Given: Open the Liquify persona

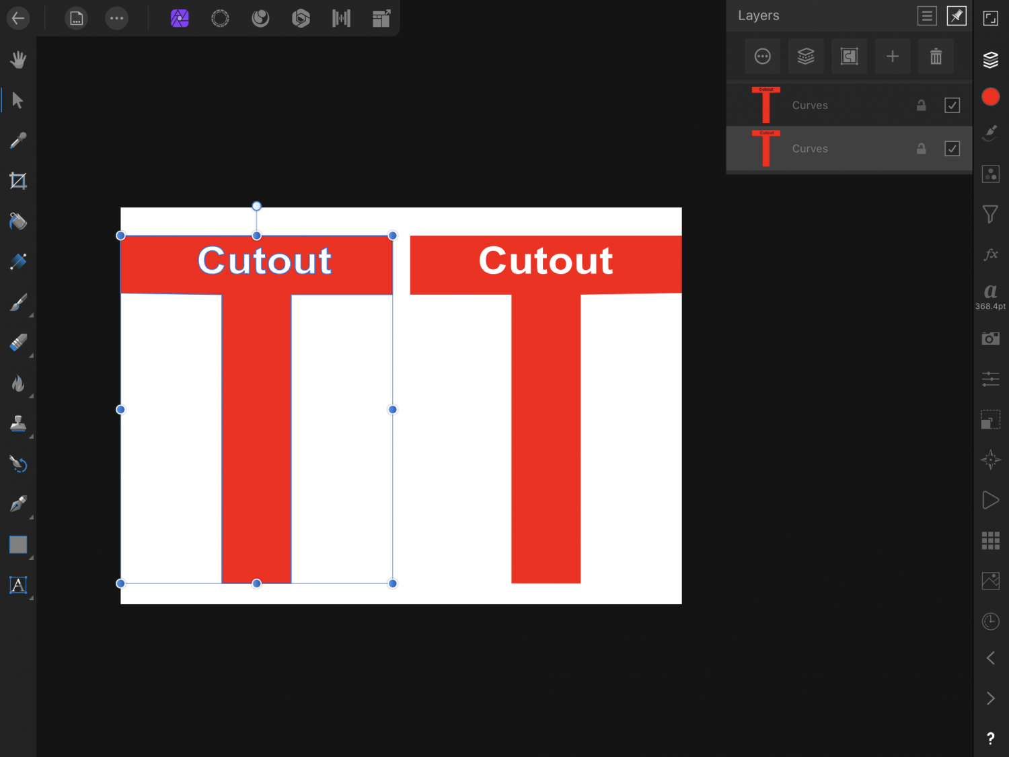Looking at the screenshot, I should click(260, 18).
